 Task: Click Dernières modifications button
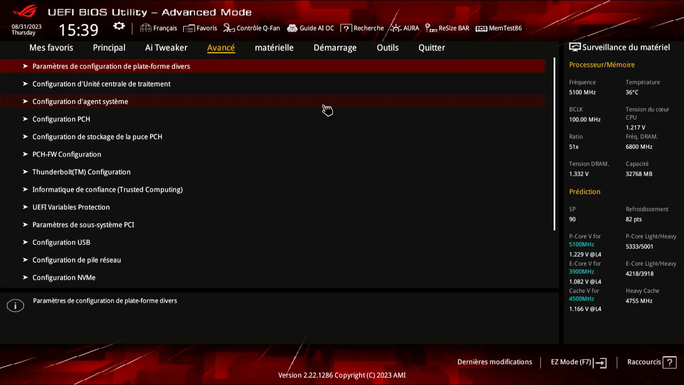494,362
